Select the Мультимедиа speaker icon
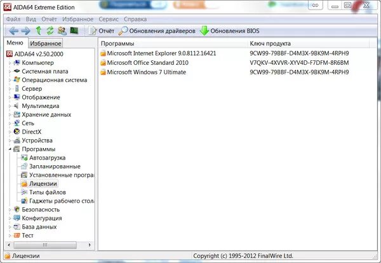381x263 pixels. tap(17, 105)
